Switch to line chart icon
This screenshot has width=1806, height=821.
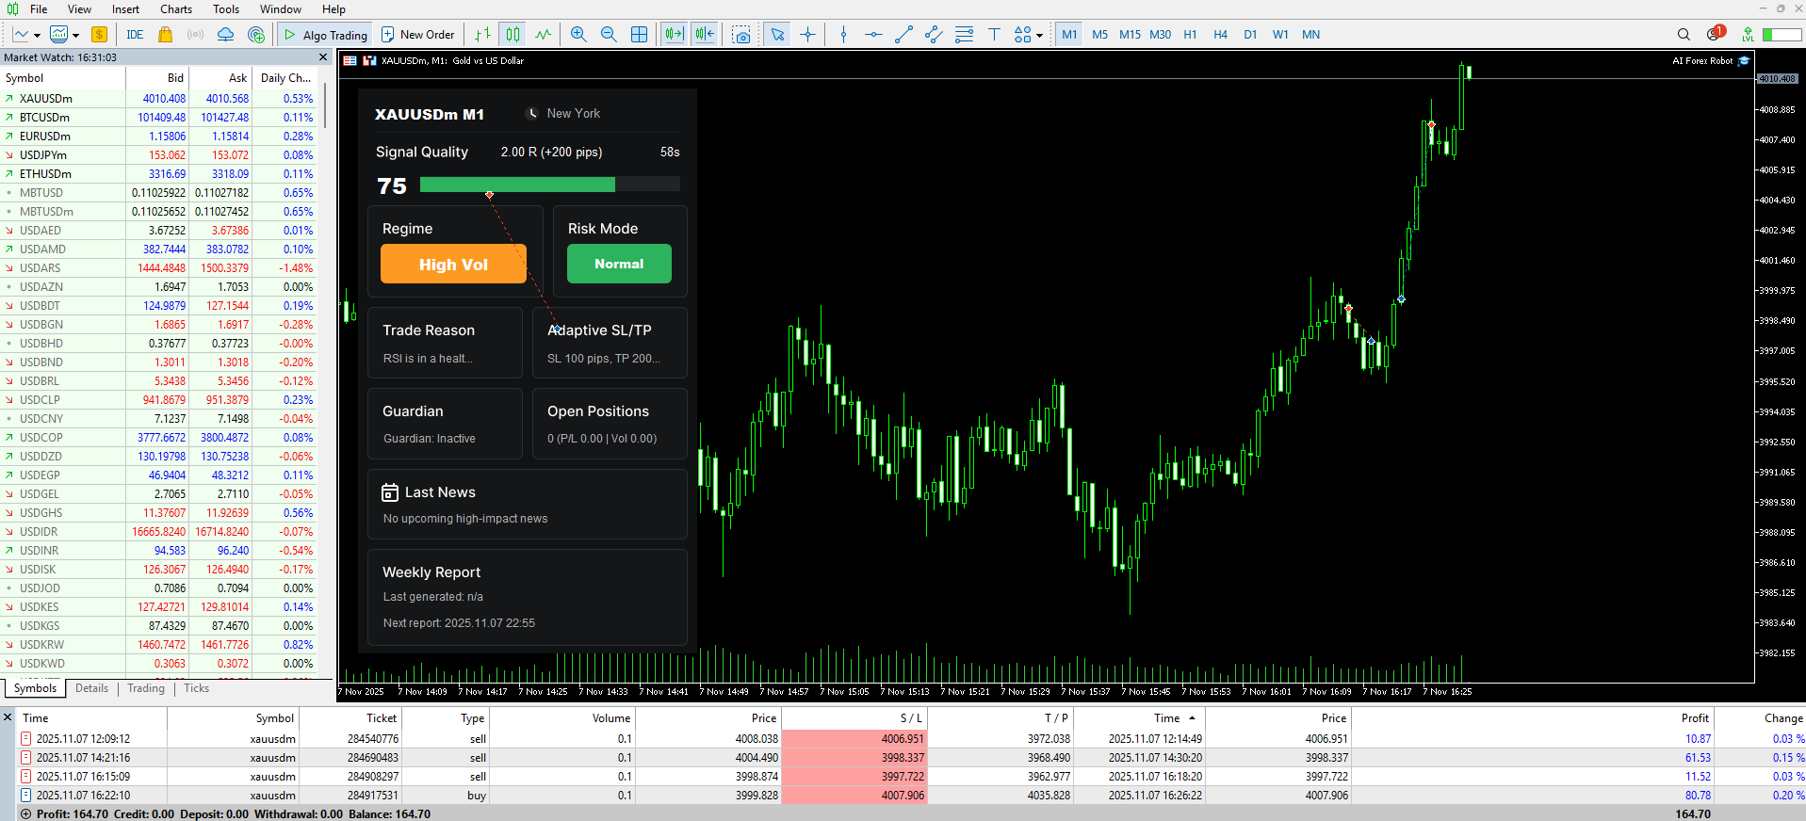544,35
